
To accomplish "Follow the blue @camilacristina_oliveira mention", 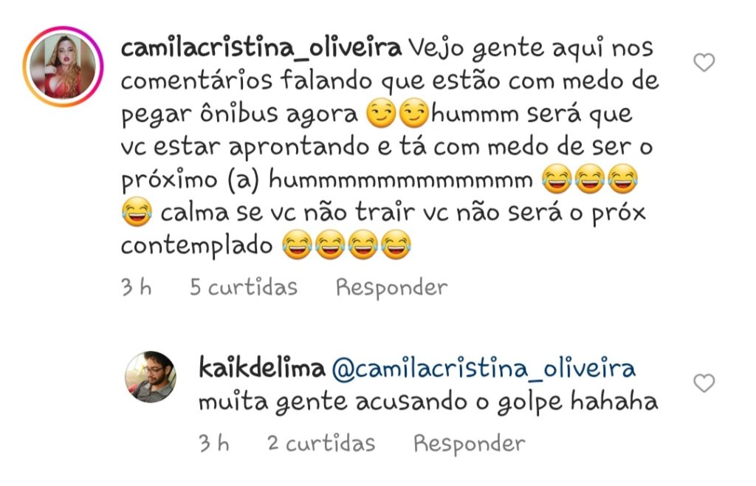I will [x=484, y=369].
